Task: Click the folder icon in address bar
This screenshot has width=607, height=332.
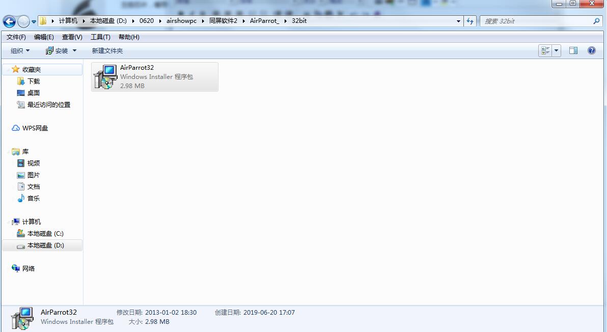Action: pyautogui.click(x=43, y=21)
